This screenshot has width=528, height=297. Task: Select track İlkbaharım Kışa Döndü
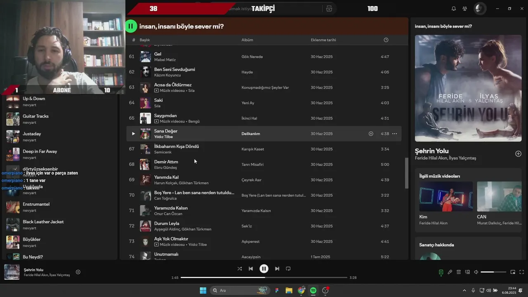[177, 146]
